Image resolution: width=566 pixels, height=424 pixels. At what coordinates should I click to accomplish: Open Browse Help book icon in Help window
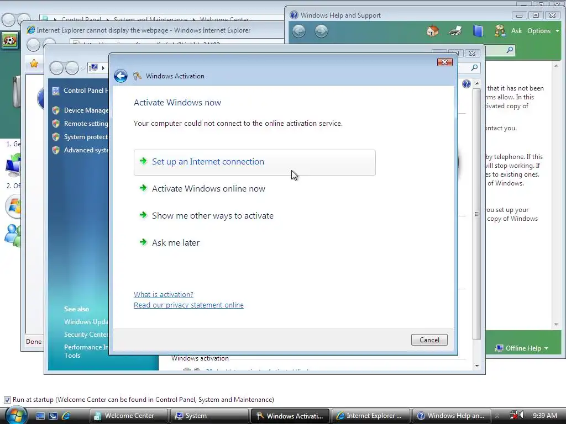coord(478,31)
